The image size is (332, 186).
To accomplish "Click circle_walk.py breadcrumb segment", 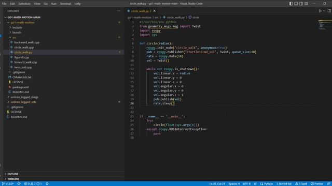I will 175,18.
